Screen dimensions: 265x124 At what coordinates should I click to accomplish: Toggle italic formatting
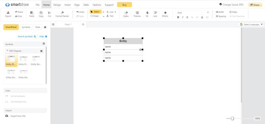click(x=183, y=17)
